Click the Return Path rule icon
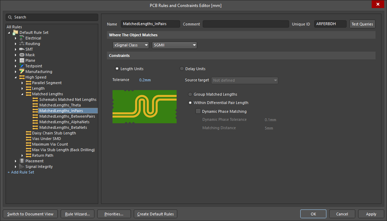 28,155
